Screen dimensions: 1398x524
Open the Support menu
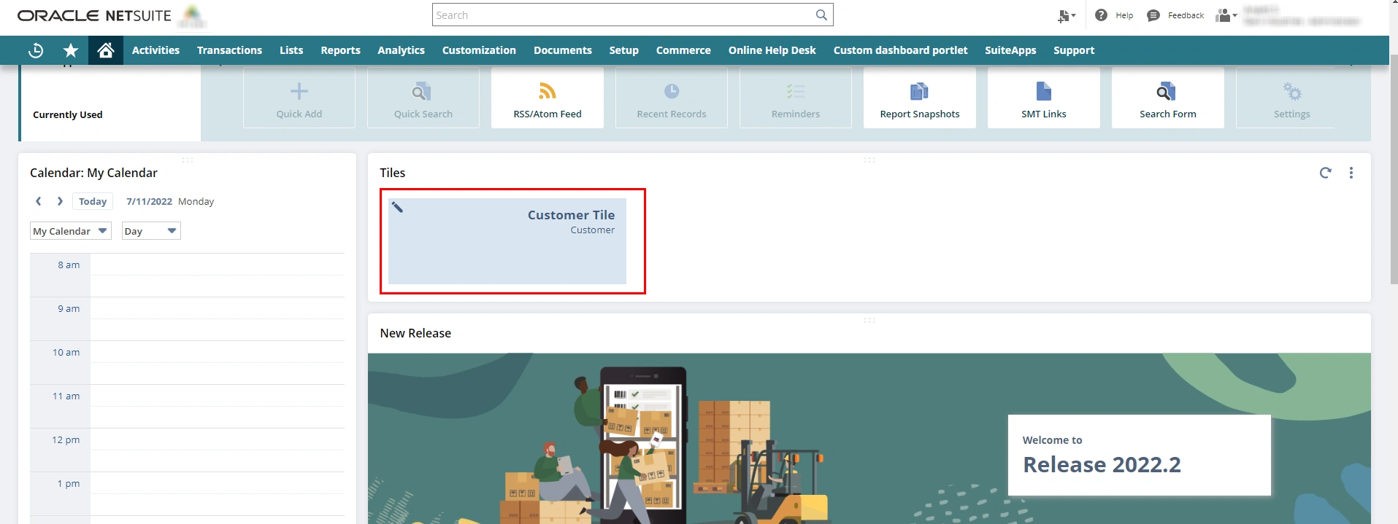point(1074,50)
